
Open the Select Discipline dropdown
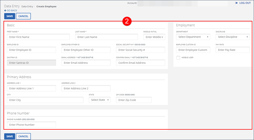232,37
